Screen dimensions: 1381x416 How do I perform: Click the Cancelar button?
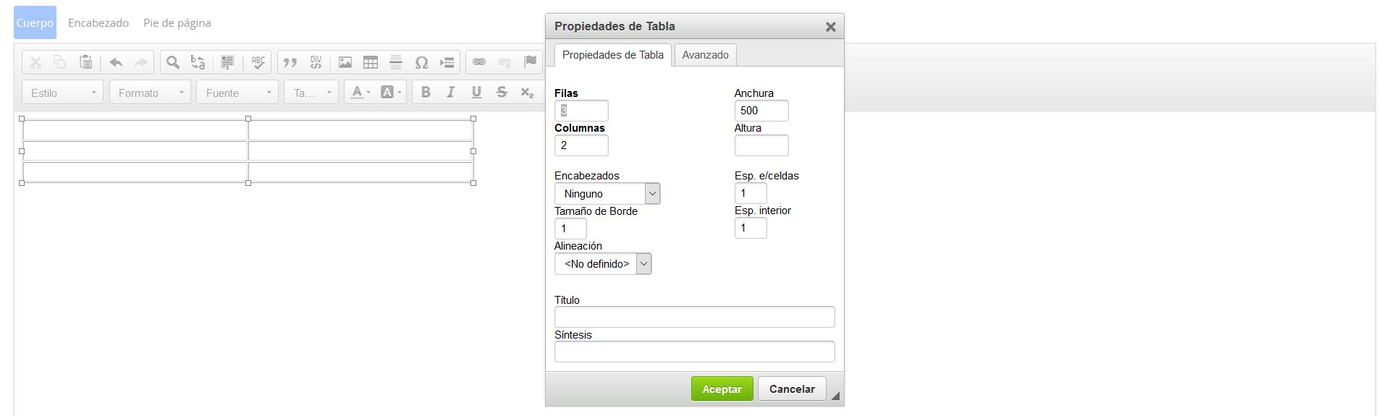pyautogui.click(x=792, y=389)
